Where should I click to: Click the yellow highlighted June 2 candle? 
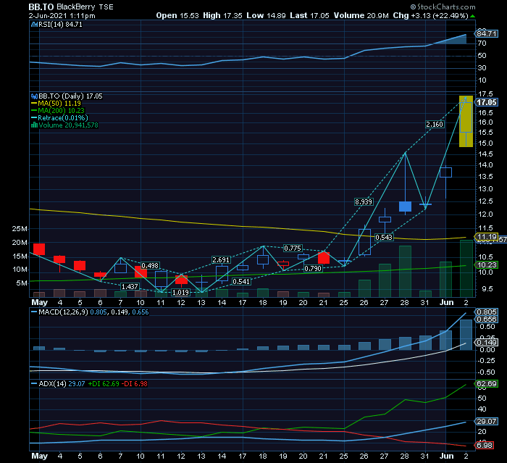click(466, 121)
